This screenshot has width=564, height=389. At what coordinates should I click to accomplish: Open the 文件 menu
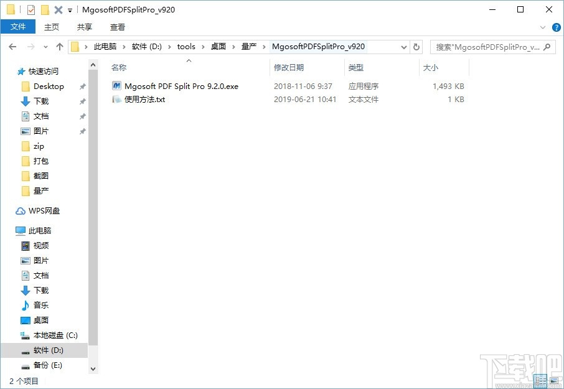click(18, 27)
